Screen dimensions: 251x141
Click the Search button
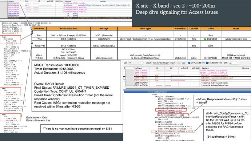click(172, 63)
